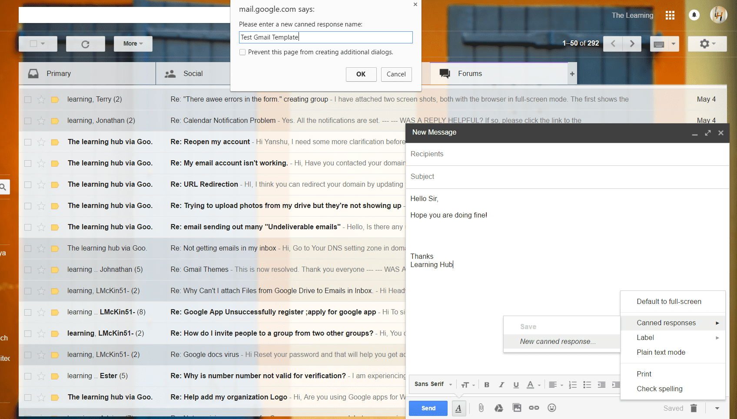Open the Sans Serif font dropdown
Viewport: 737px width, 419px height.
(x=433, y=384)
